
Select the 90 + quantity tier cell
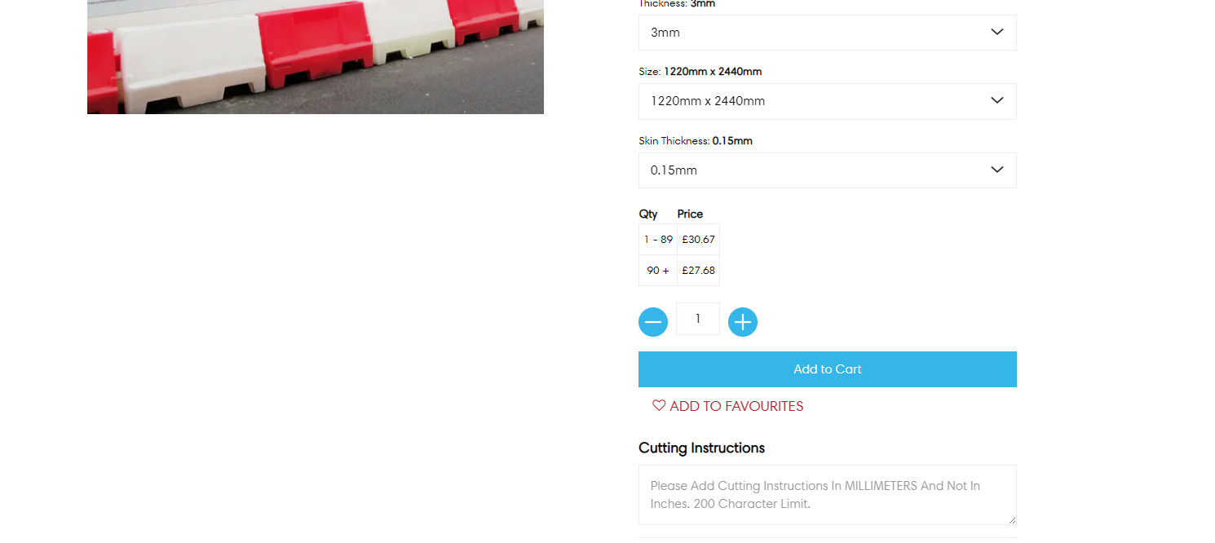coord(658,271)
